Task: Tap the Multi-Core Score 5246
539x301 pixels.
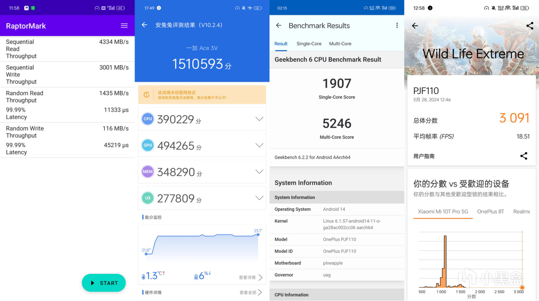Action: (337, 123)
